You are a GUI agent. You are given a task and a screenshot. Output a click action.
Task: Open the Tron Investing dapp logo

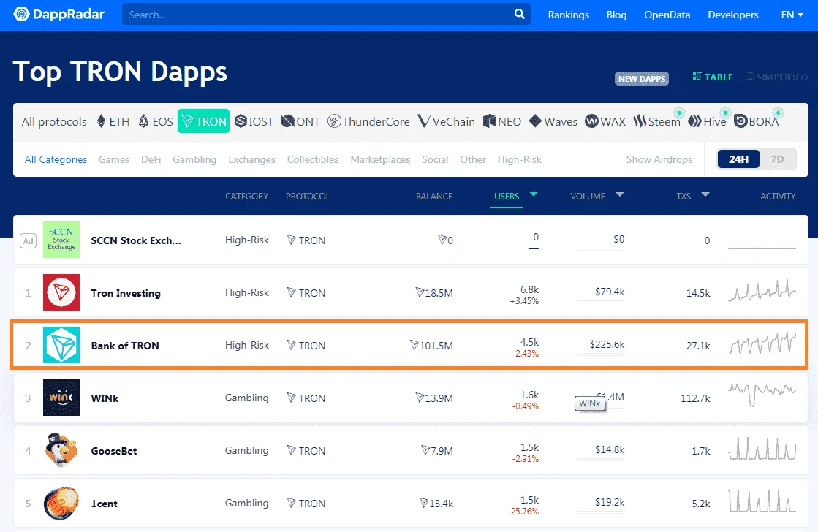tap(61, 292)
